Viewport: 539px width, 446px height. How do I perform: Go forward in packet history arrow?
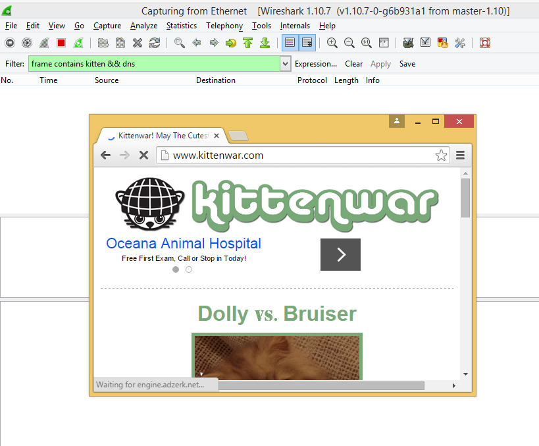pyautogui.click(x=214, y=43)
